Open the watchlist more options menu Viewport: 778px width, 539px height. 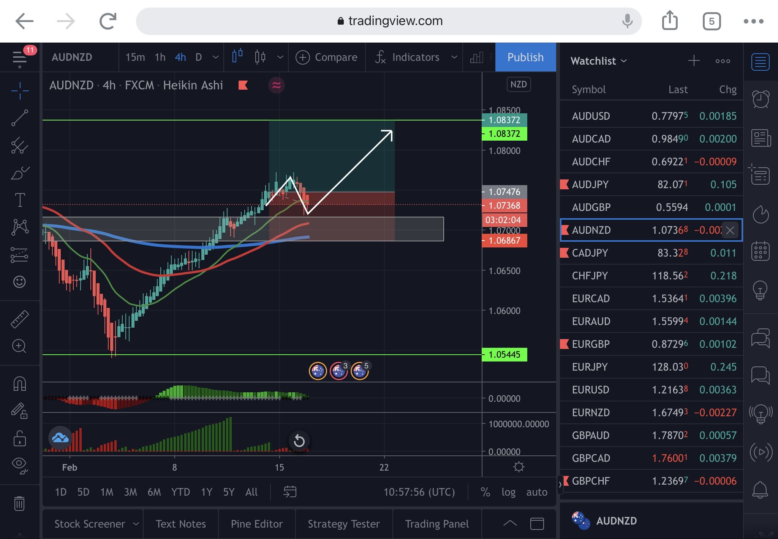[723, 61]
